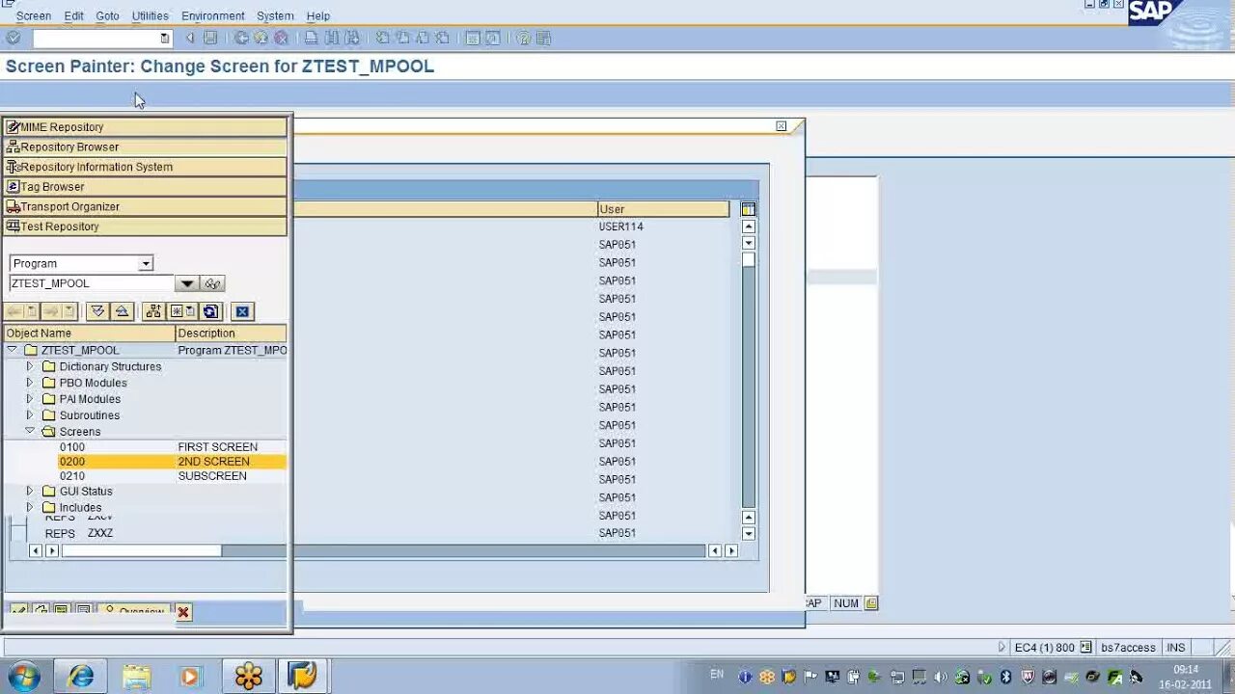The image size is (1235, 694).
Task: Open the Goto menu
Action: pyautogui.click(x=107, y=15)
